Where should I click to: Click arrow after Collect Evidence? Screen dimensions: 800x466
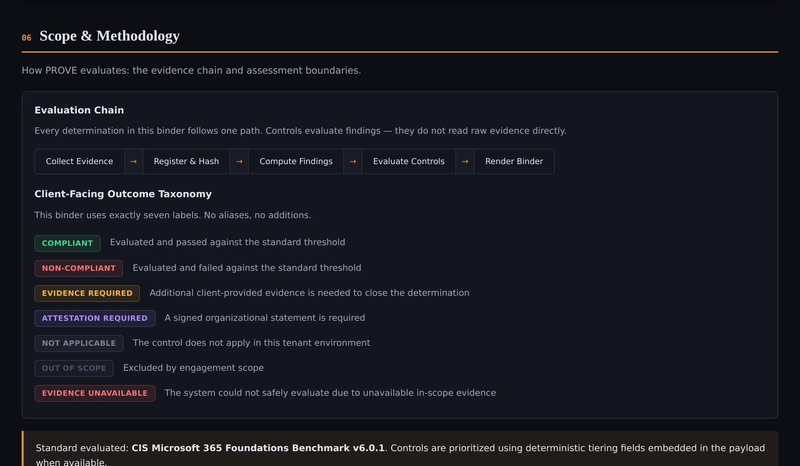coord(133,161)
